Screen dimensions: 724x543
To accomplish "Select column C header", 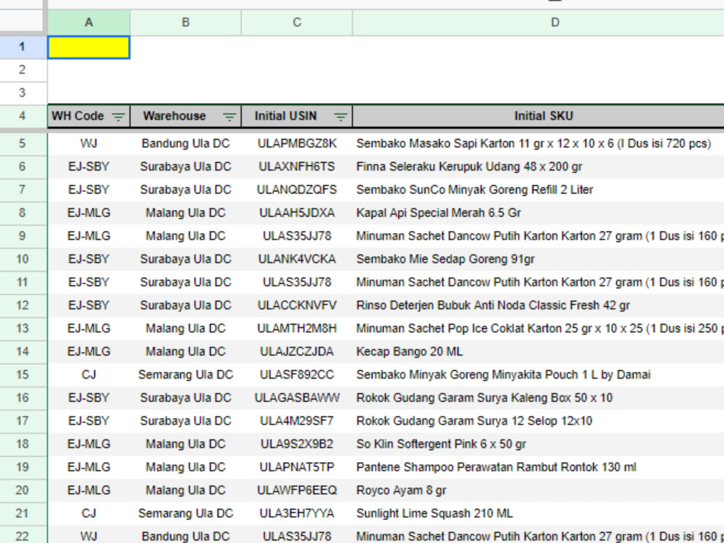I will point(297,22).
